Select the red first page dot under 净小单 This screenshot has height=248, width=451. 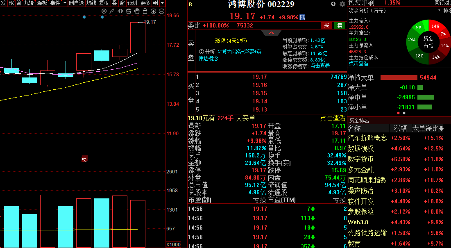tap(399, 113)
